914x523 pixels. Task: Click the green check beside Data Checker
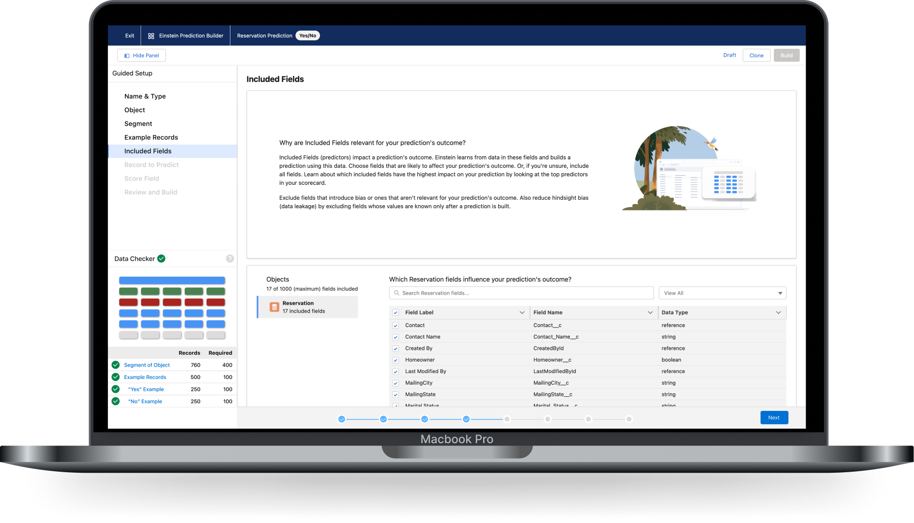tap(162, 259)
